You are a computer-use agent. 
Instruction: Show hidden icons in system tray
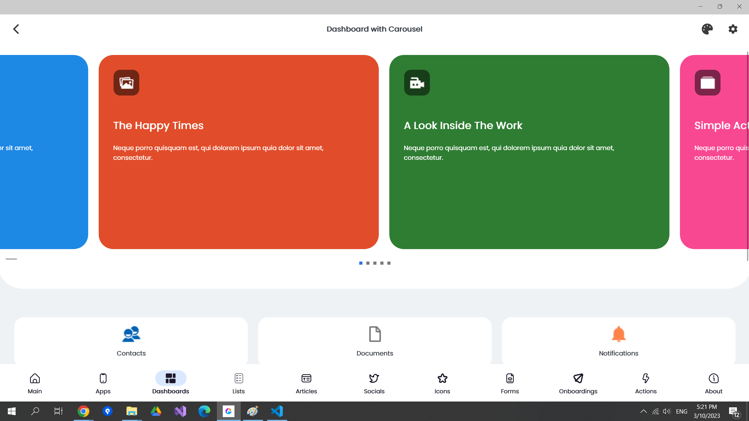point(644,411)
